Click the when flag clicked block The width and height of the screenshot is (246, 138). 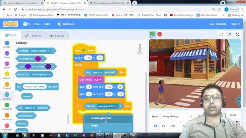pyautogui.click(x=84, y=50)
